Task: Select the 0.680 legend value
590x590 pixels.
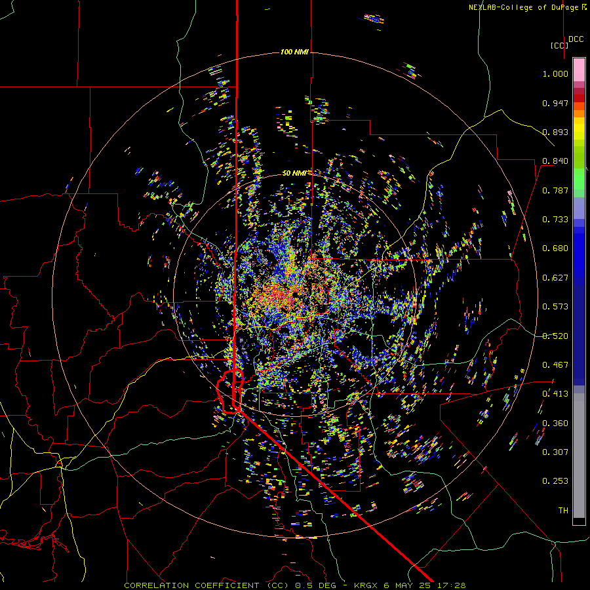Action: click(x=555, y=248)
